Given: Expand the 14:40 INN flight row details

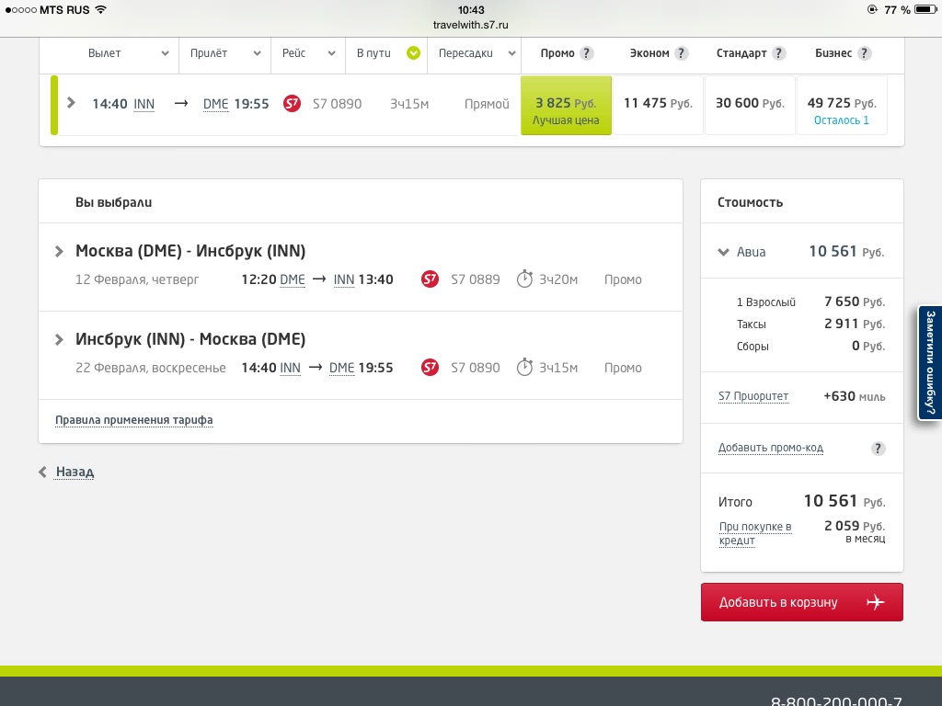Looking at the screenshot, I should pyautogui.click(x=71, y=103).
